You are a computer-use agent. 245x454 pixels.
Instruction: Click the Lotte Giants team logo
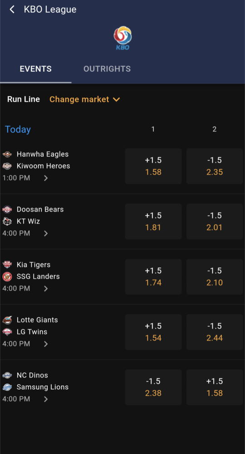[x=7, y=320]
